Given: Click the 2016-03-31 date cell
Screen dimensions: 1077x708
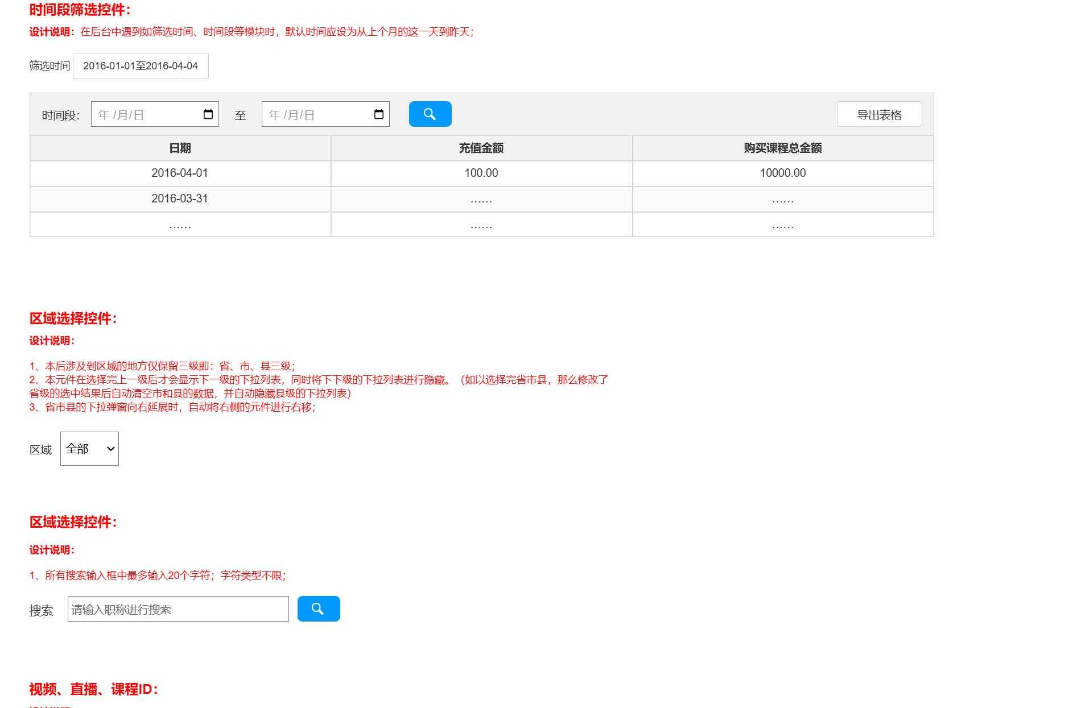Looking at the screenshot, I should 180,199.
